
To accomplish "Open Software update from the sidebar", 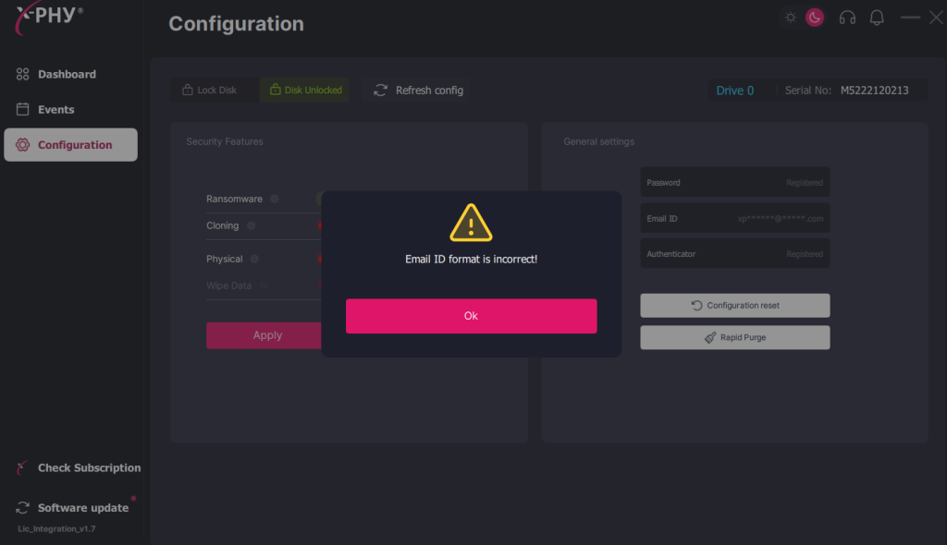I will tap(82, 507).
